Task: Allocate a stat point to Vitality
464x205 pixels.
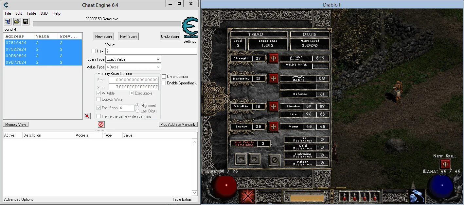Action: (x=273, y=106)
